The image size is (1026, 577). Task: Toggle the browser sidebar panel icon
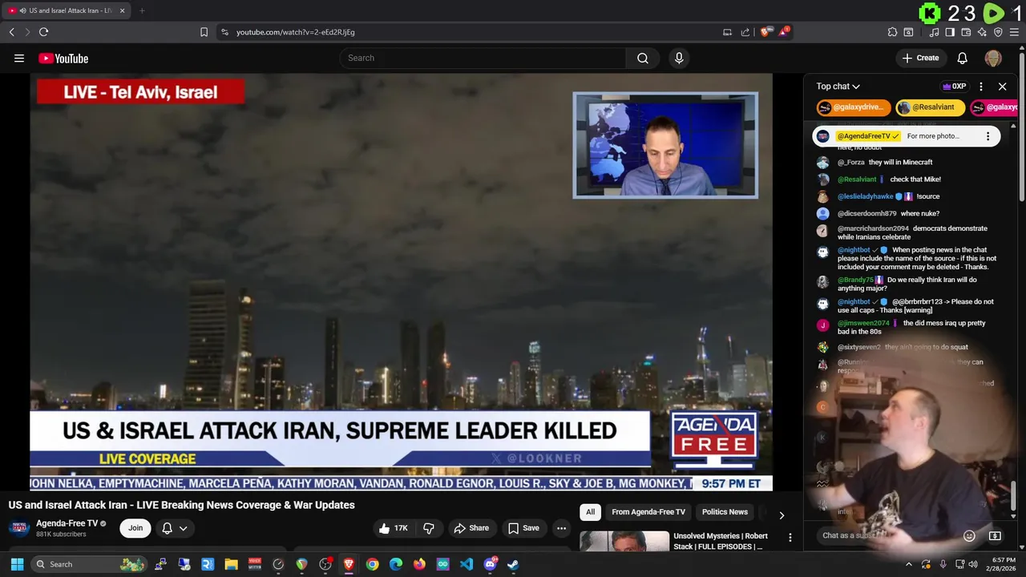click(950, 32)
